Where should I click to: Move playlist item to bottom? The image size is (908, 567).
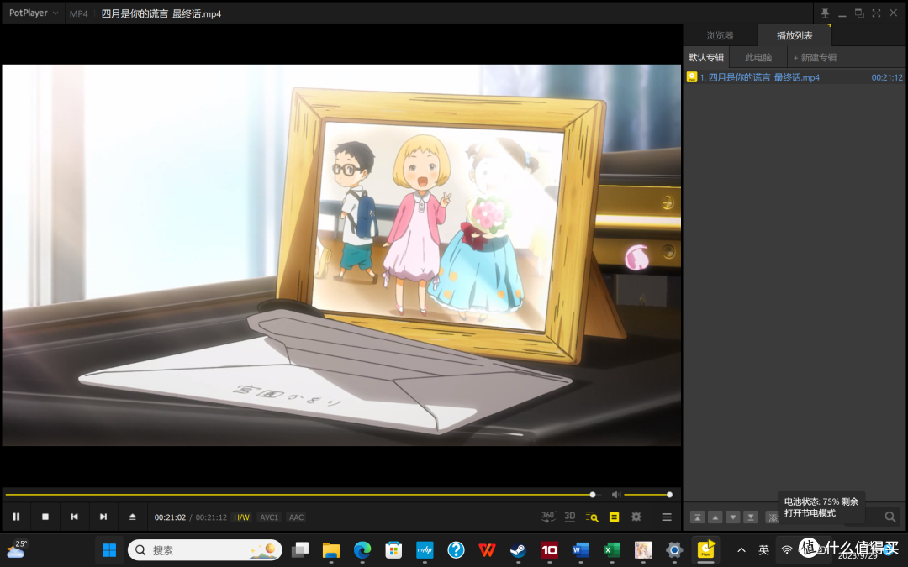click(751, 517)
